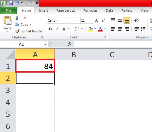Toggle Bold formatting
152x132 pixels.
pyautogui.click(x=50, y=29)
